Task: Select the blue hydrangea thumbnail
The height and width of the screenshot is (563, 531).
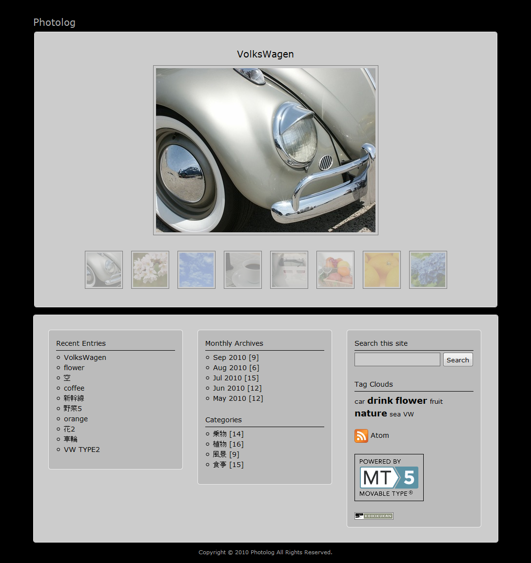Action: pos(428,270)
